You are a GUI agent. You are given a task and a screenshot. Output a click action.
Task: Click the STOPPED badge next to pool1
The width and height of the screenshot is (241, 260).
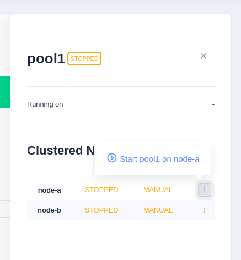pos(84,59)
